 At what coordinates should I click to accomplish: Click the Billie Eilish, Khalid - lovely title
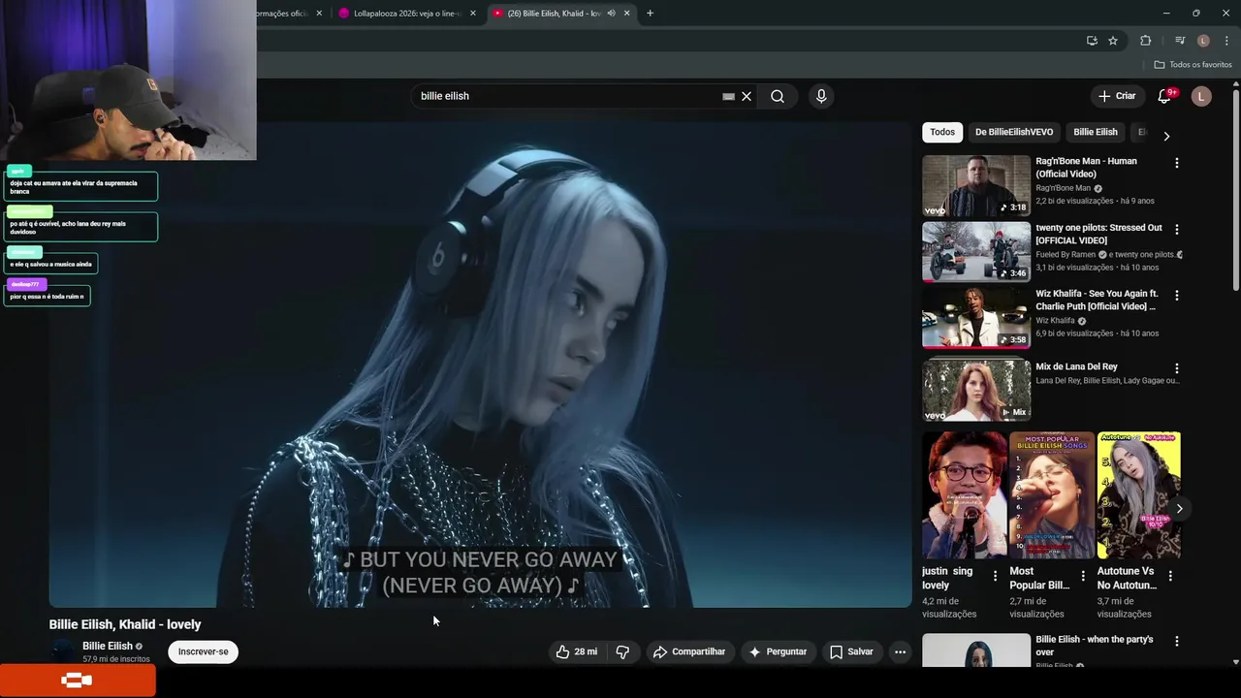[125, 624]
